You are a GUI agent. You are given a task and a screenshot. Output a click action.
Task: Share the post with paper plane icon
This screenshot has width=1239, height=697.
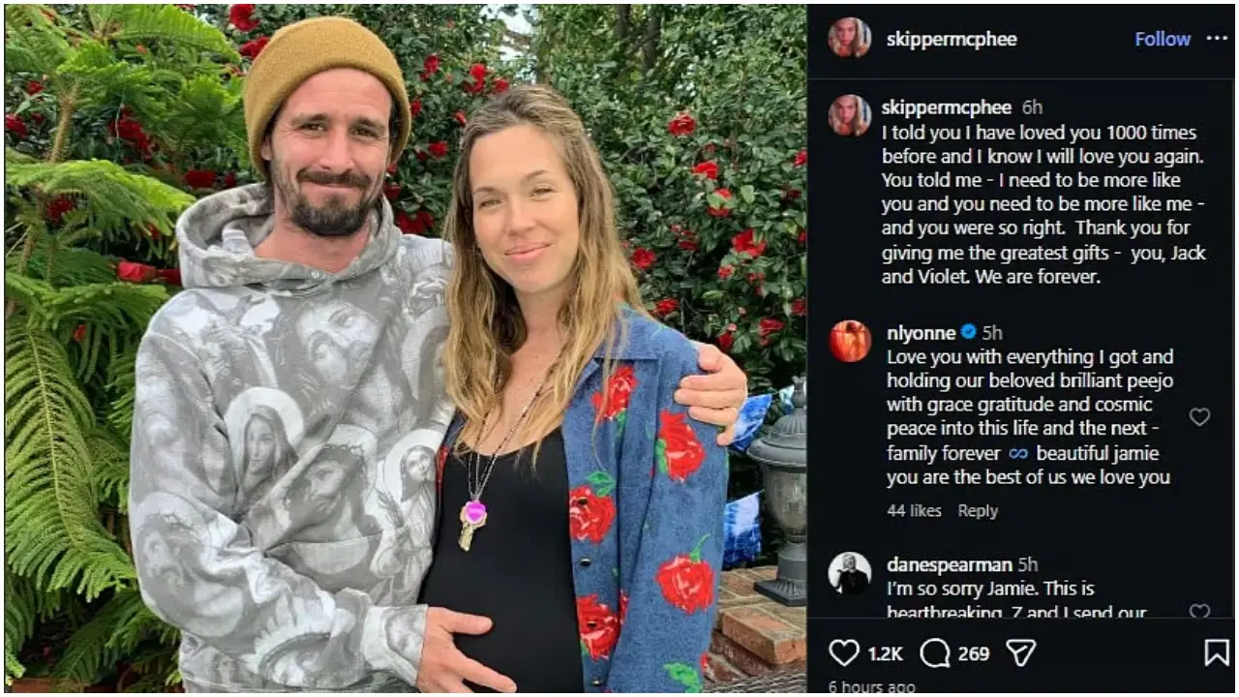tap(1020, 653)
